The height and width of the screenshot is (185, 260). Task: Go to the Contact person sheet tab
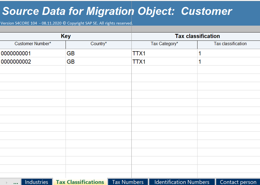click(238, 182)
